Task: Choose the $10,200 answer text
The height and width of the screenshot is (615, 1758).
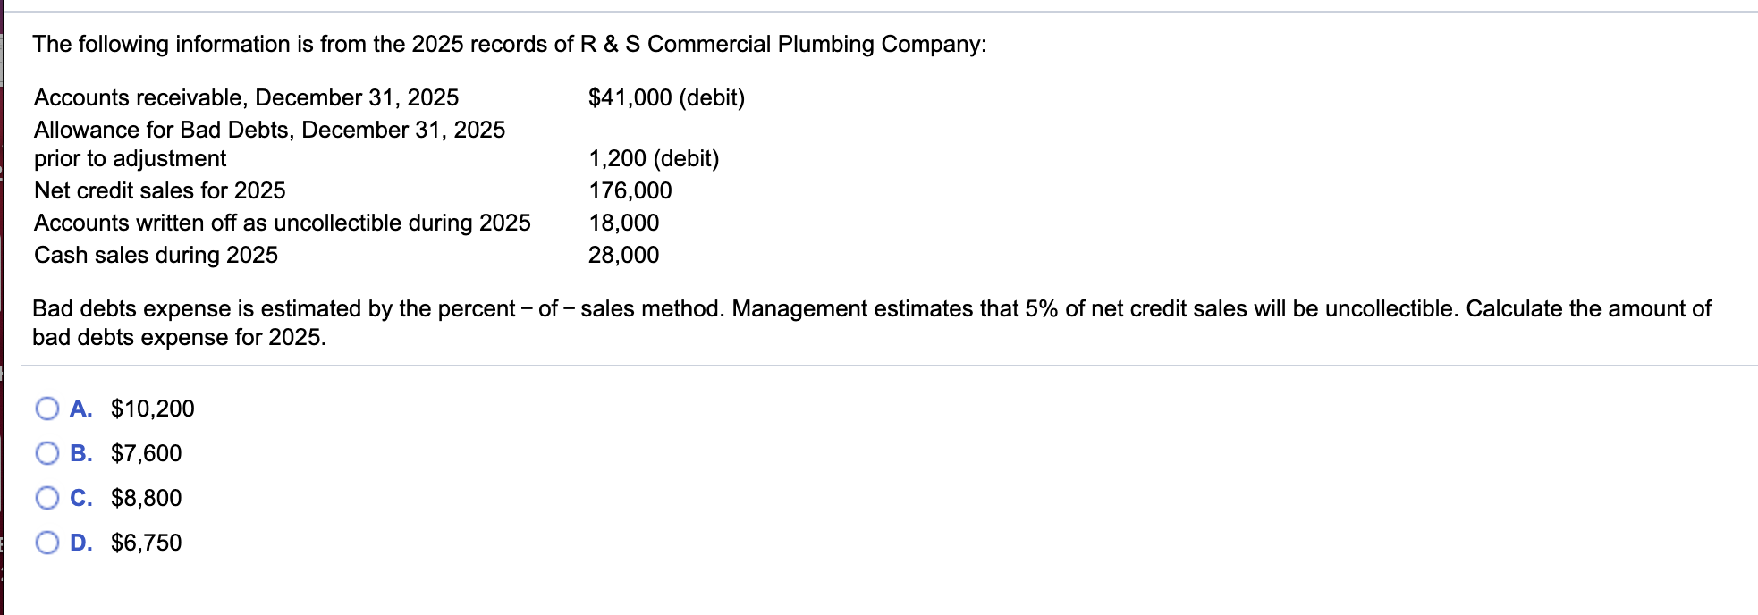Action: (152, 409)
